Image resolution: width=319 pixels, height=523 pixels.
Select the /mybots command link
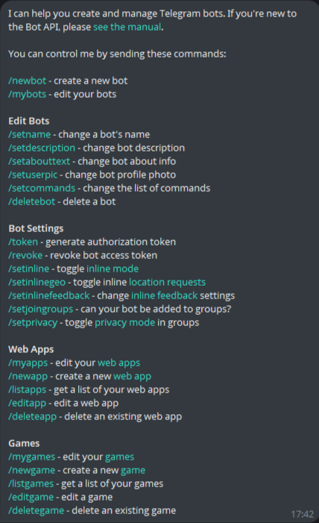point(27,95)
